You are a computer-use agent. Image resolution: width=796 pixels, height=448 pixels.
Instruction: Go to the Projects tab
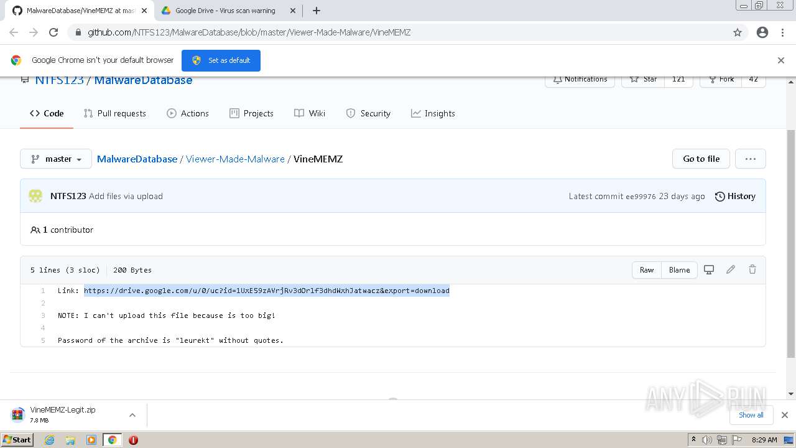point(251,113)
